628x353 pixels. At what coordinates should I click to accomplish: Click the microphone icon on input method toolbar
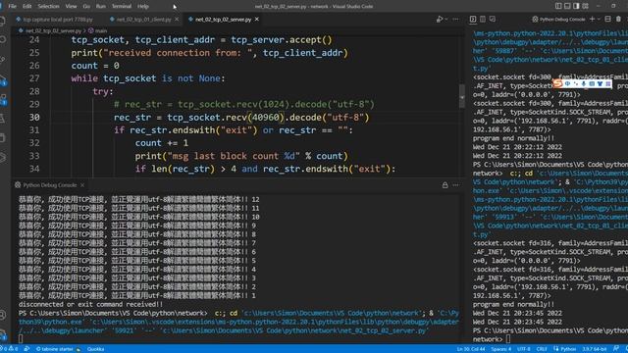coord(584,83)
